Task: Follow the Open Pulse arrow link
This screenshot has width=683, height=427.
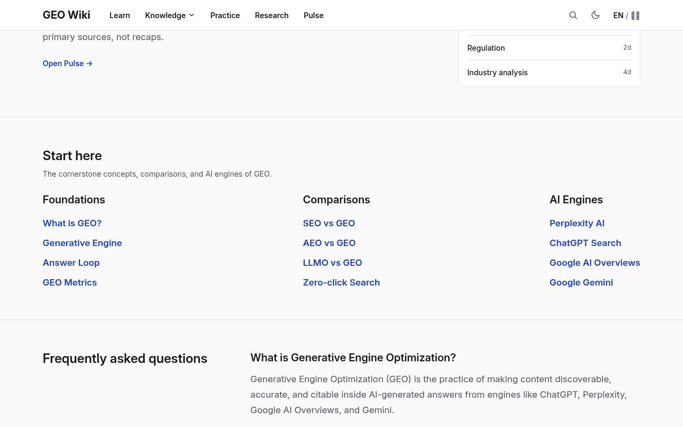Action: (x=68, y=64)
